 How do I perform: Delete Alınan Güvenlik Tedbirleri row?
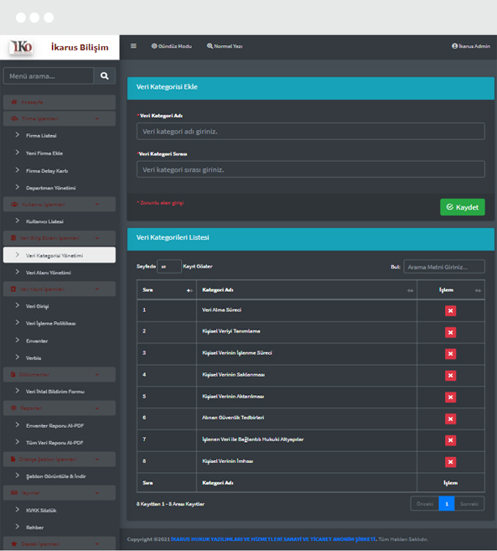click(x=451, y=418)
